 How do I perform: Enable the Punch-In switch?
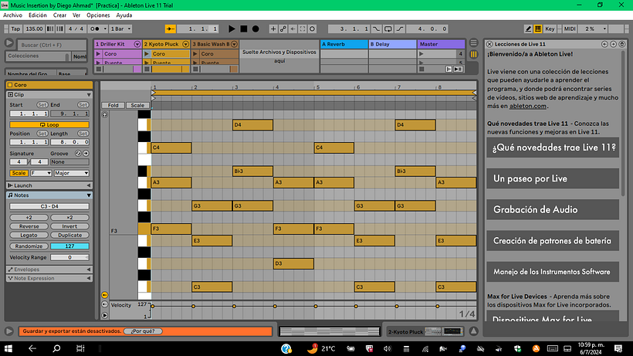(x=376, y=29)
